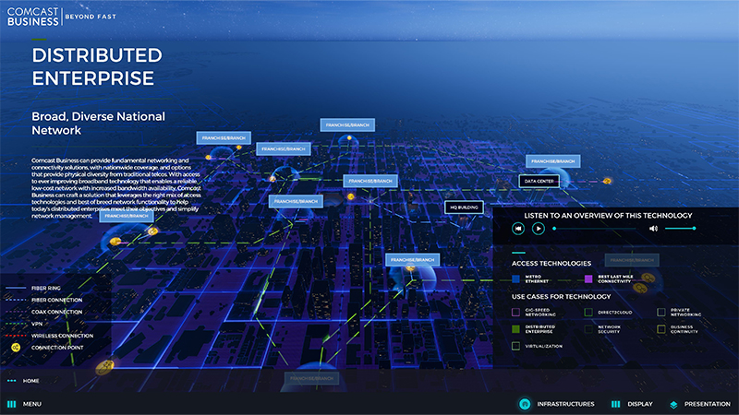The height and width of the screenshot is (415, 739).
Task: Click the Access Technologies heading
Action: [x=551, y=264]
